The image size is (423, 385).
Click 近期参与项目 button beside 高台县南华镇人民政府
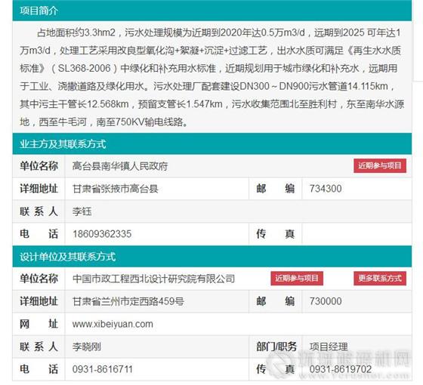point(380,165)
